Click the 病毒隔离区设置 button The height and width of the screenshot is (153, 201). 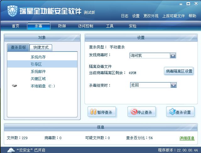pos(179,71)
